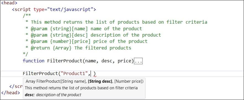The width and height of the screenshot is (244, 100).
Task: Click the opening /** comment marker
Action: (x=27, y=16)
